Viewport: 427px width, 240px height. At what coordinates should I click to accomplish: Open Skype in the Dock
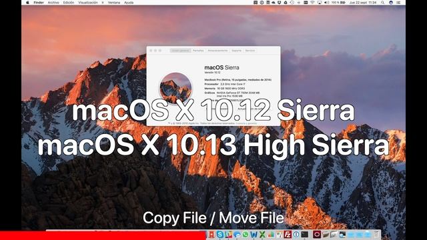pyautogui.click(x=220, y=234)
